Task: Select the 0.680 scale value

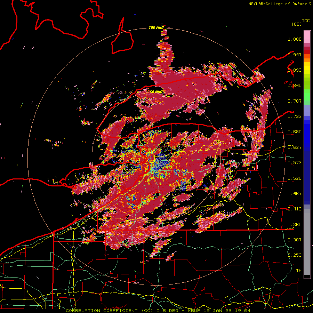Action: 295,132
